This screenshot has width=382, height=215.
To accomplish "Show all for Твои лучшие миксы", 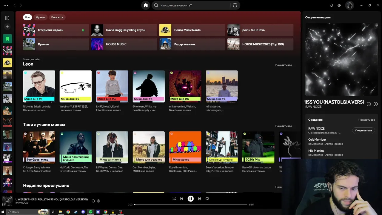I will point(284,126).
